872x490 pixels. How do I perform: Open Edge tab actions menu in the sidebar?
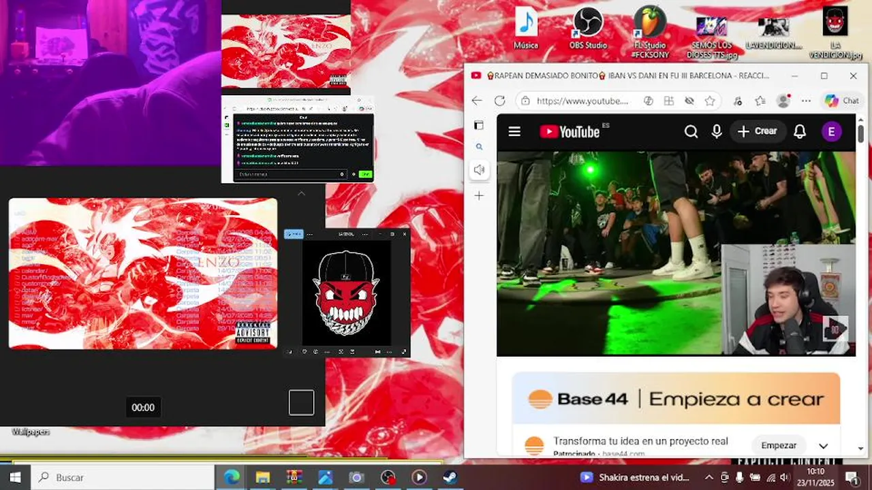tap(479, 125)
